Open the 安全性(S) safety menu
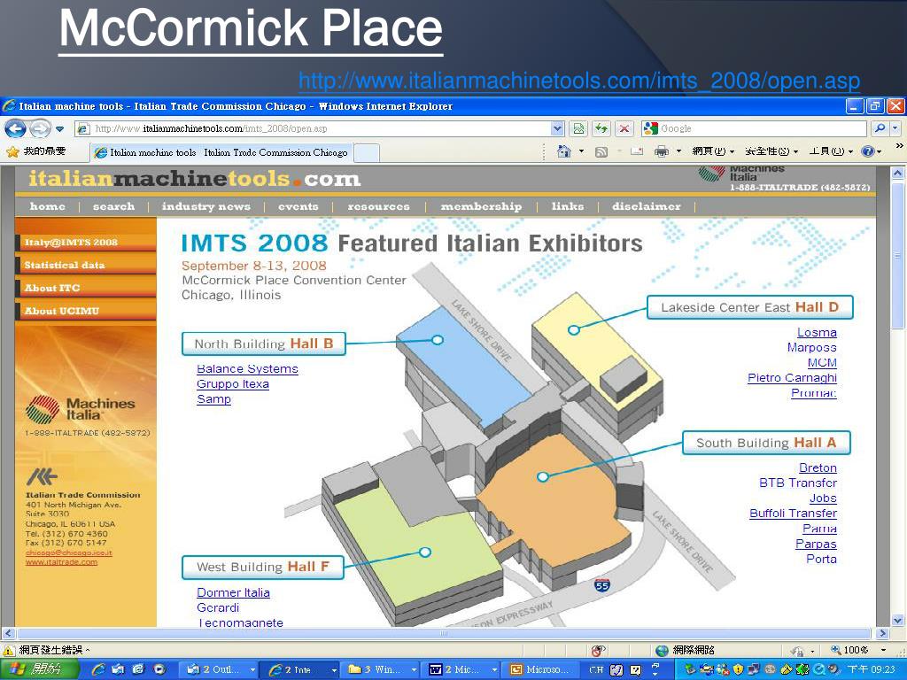907x680 pixels. (771, 151)
